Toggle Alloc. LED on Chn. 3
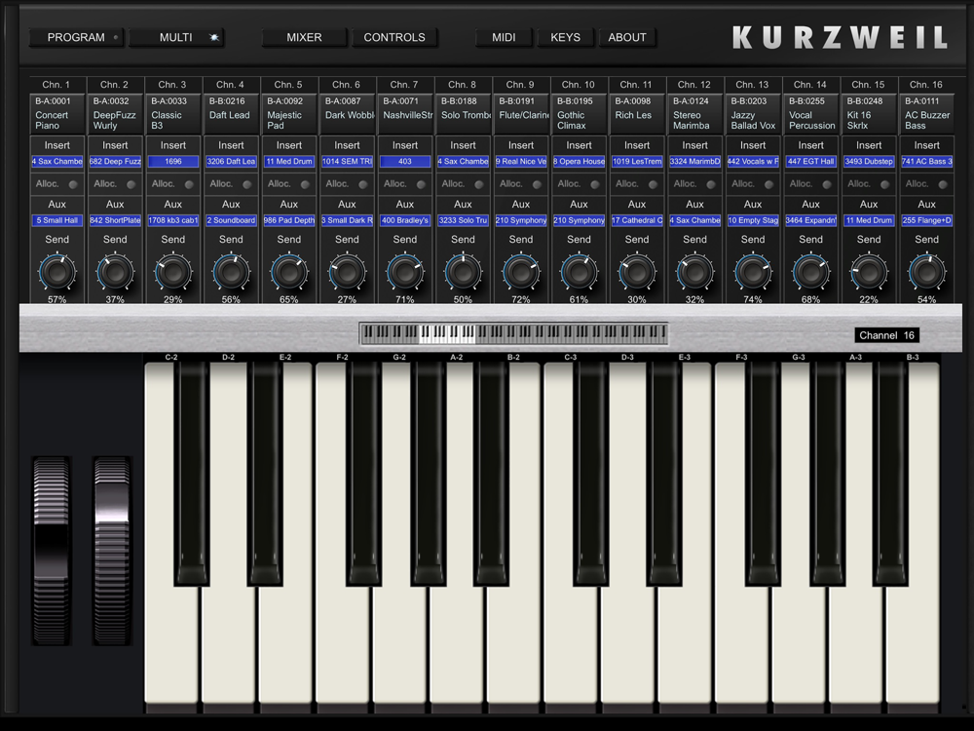Viewport: 974px width, 731px height. point(189,184)
